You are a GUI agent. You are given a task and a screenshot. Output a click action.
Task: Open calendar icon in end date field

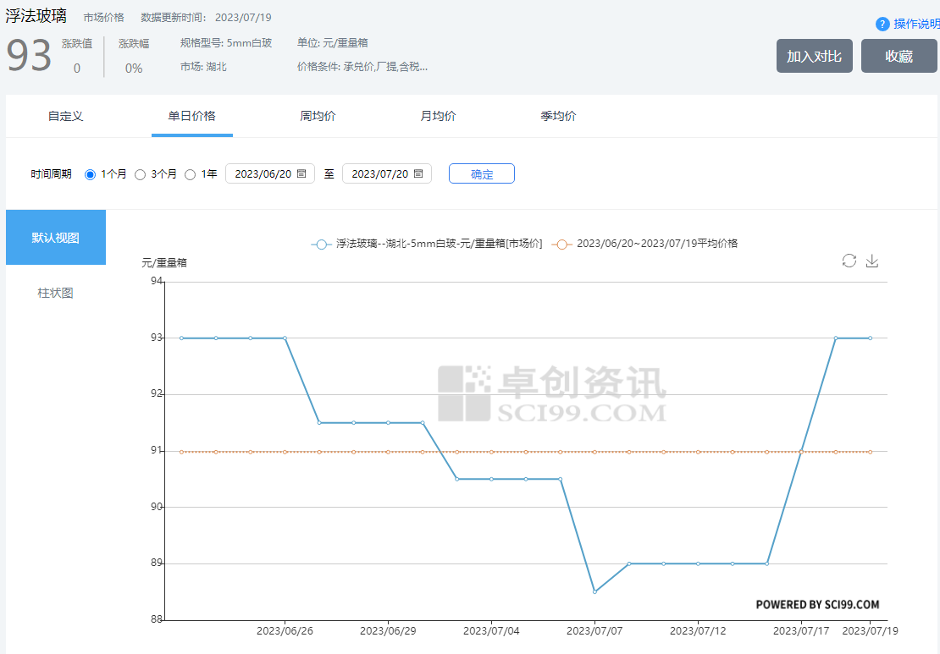coord(418,173)
